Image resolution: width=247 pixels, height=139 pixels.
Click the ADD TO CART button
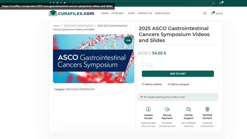point(178,74)
